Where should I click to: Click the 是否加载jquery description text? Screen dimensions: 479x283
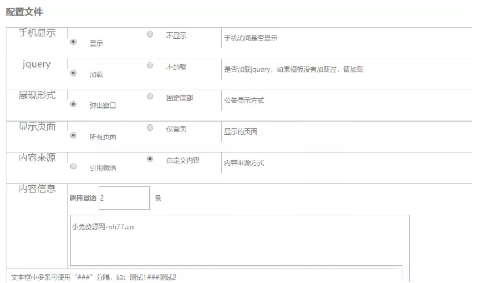click(294, 70)
